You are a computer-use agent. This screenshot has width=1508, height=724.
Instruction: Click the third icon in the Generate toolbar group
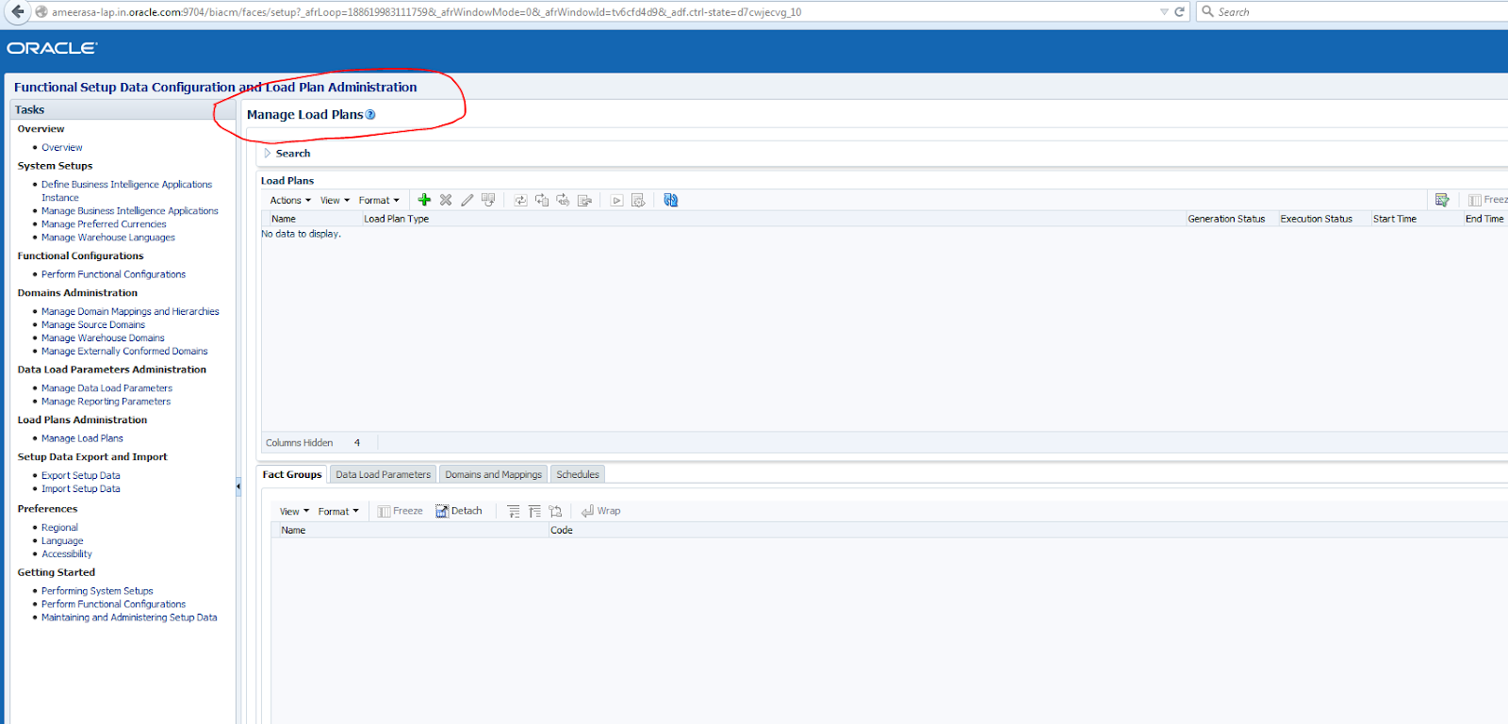563,200
